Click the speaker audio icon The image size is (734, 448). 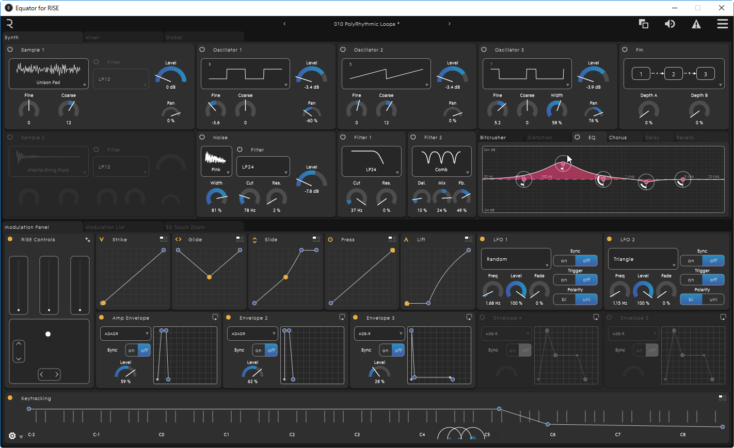(669, 24)
